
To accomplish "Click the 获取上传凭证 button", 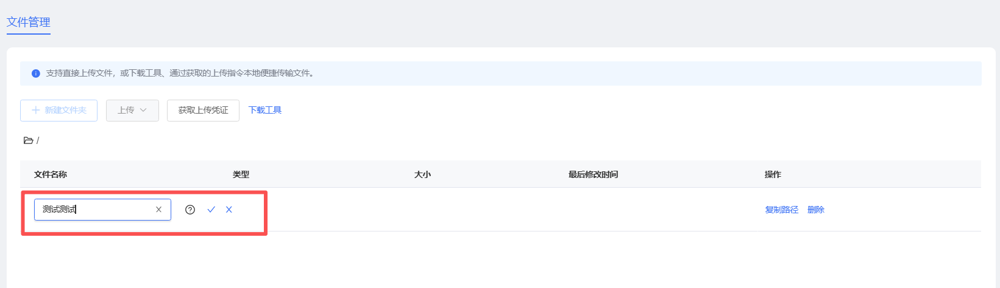I will pos(203,111).
